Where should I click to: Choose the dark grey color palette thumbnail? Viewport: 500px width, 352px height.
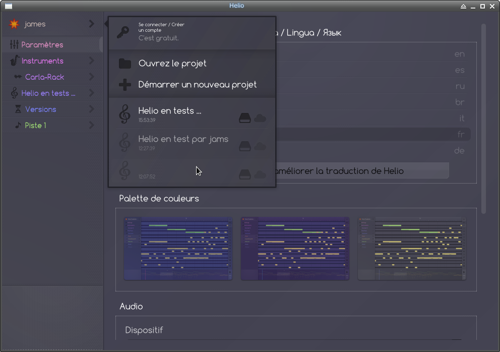pos(412,249)
